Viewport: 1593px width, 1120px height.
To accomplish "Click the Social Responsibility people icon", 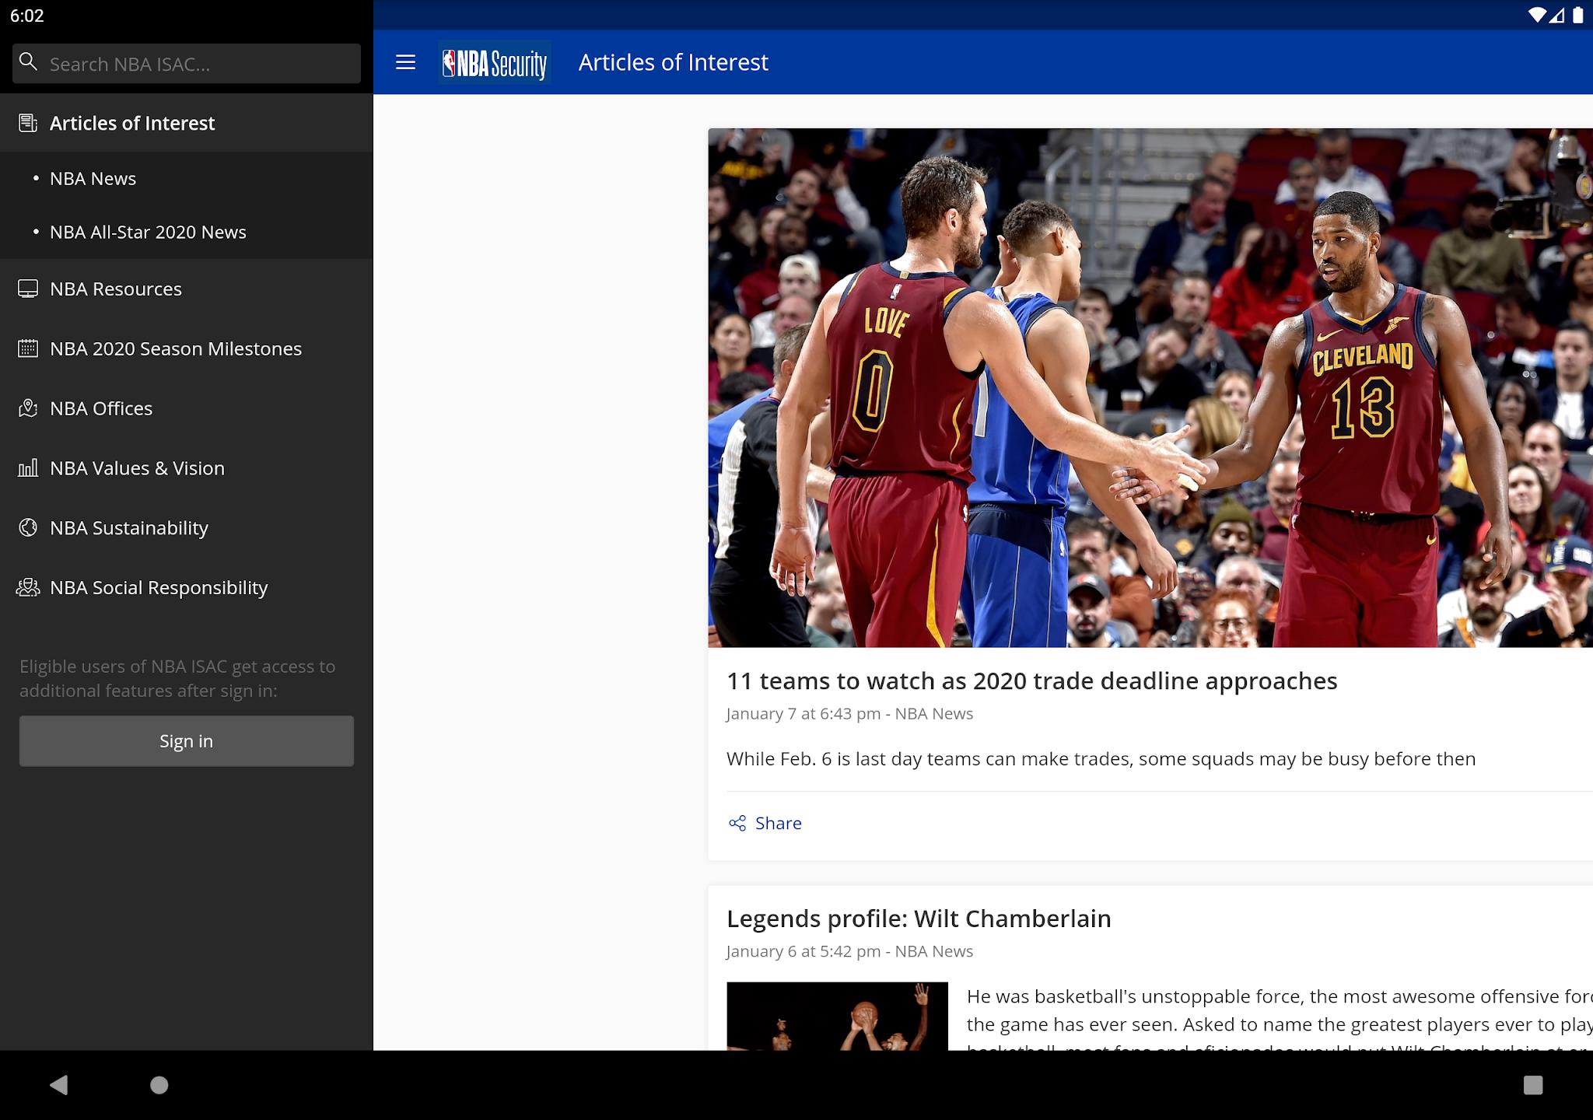I will point(28,588).
